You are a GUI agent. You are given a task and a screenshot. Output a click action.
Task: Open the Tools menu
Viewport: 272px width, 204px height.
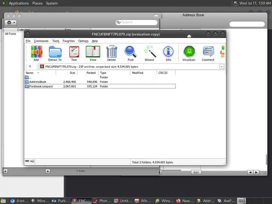56,41
